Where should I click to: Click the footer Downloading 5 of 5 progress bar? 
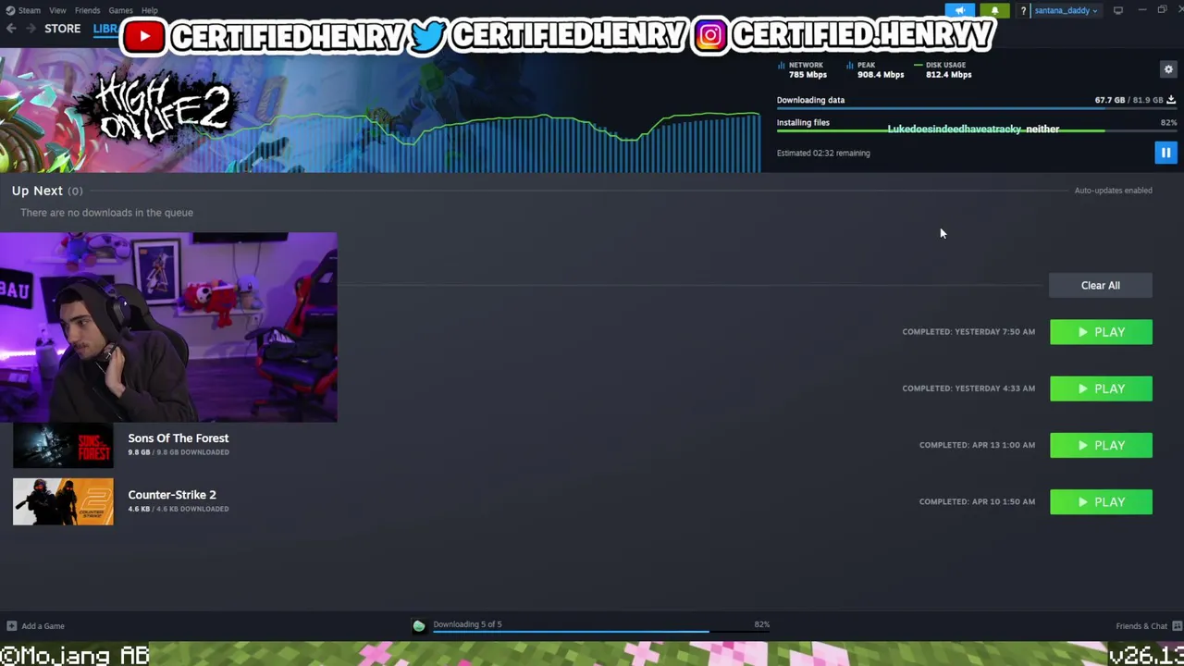(601, 632)
